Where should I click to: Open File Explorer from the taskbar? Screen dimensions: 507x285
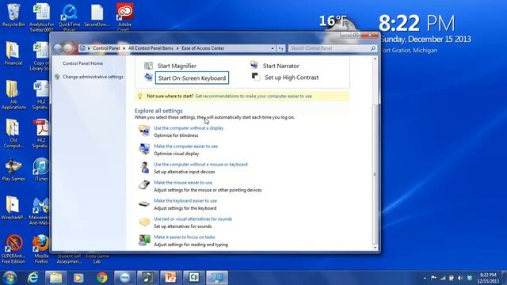[55, 278]
